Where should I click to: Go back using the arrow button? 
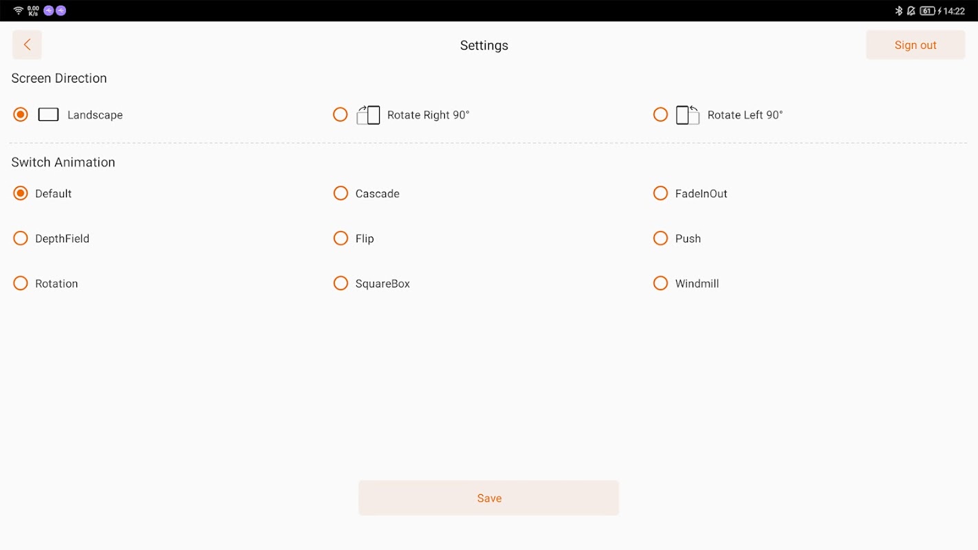pyautogui.click(x=27, y=45)
